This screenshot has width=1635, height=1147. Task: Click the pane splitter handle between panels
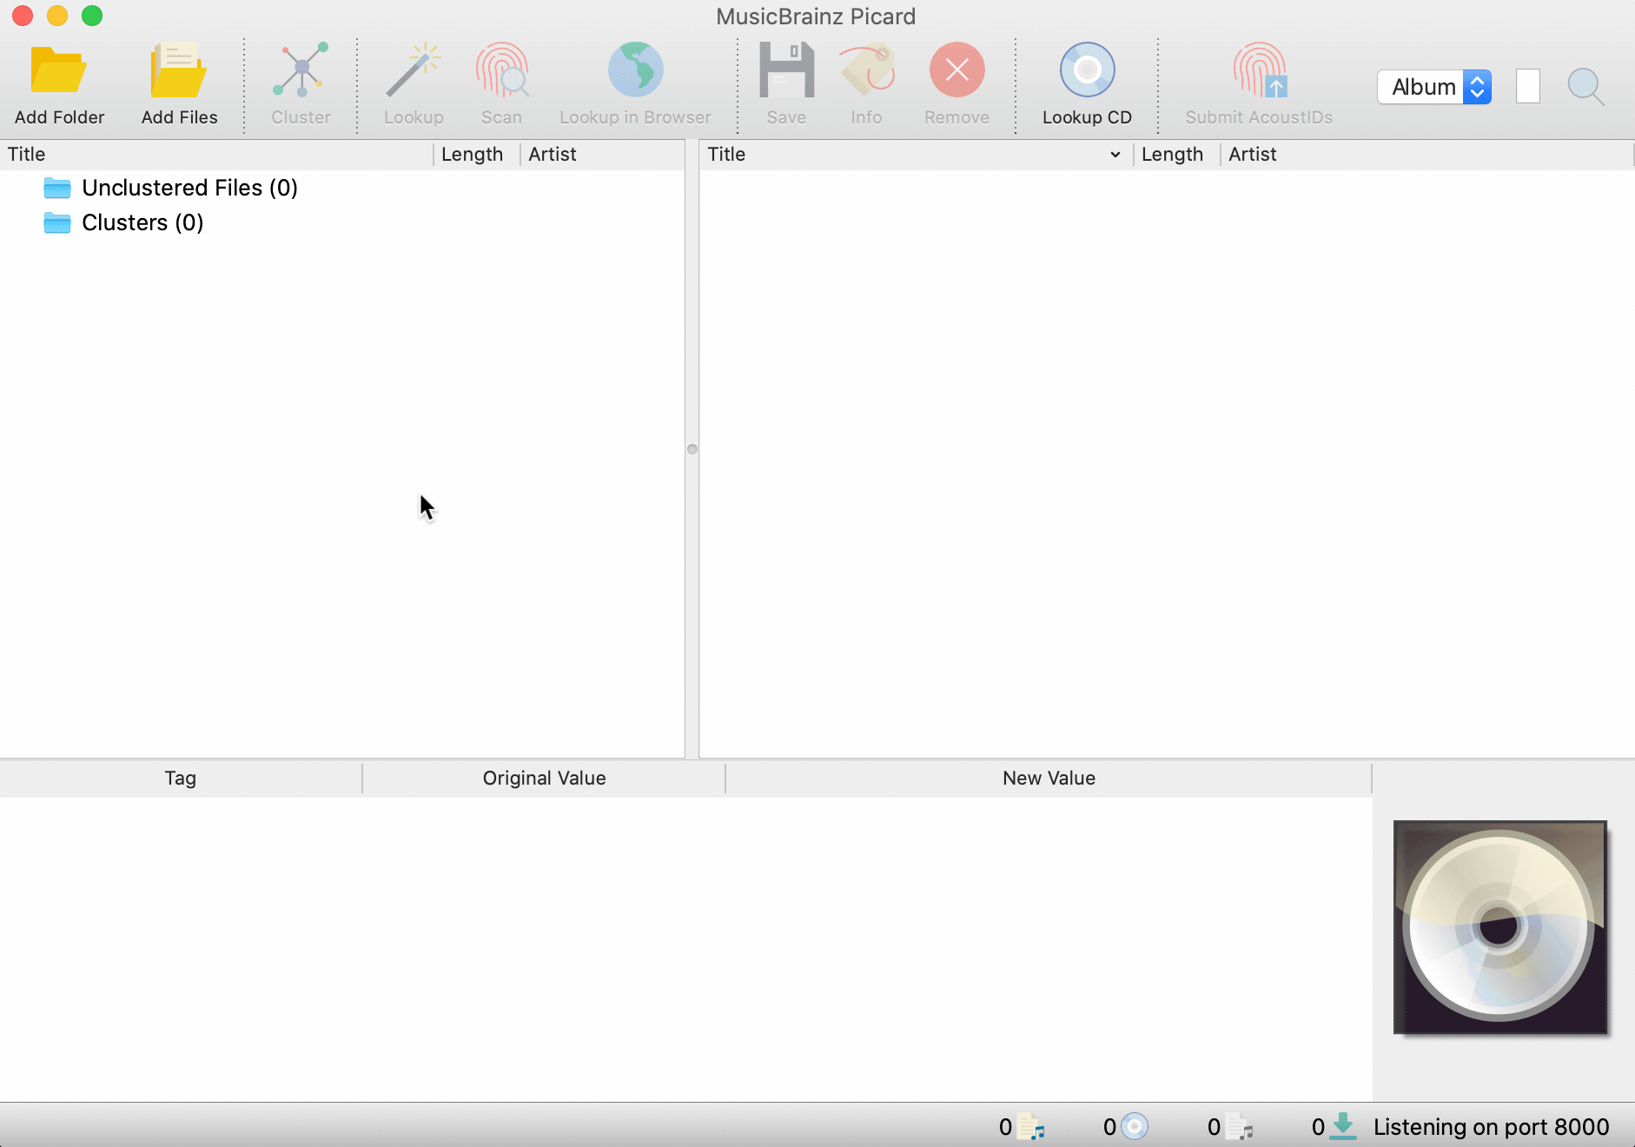tap(692, 449)
